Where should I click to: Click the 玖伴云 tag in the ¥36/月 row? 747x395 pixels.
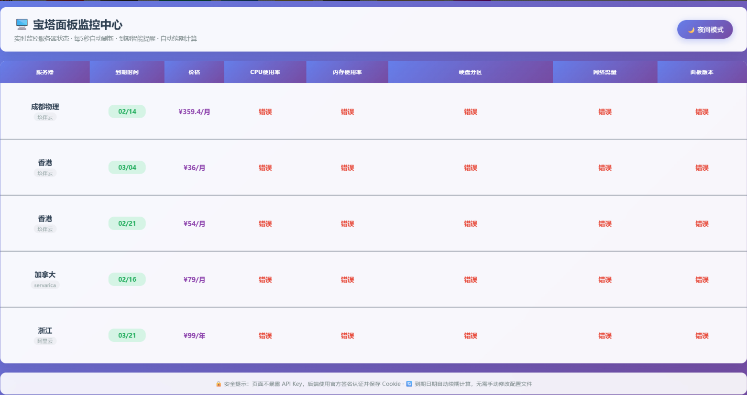(x=45, y=173)
